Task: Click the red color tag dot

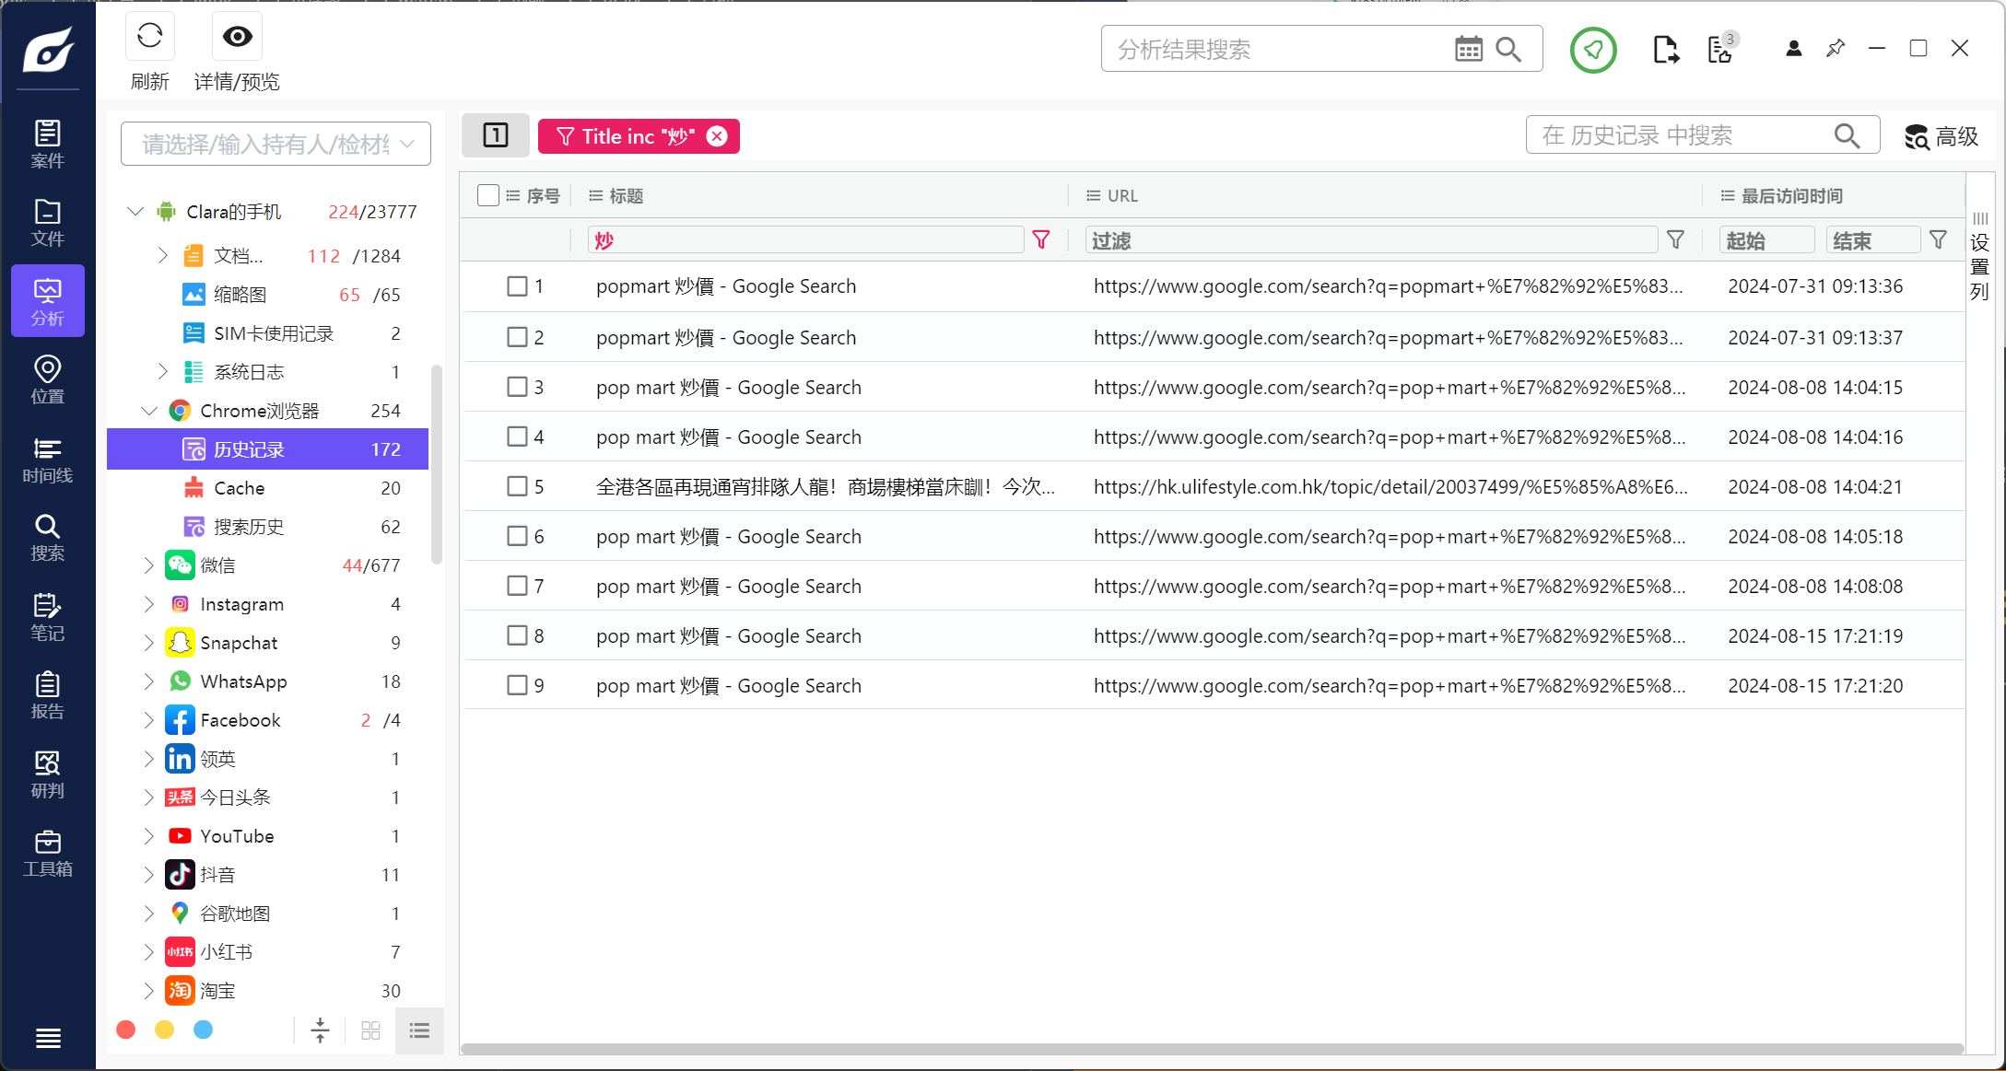Action: click(126, 1030)
